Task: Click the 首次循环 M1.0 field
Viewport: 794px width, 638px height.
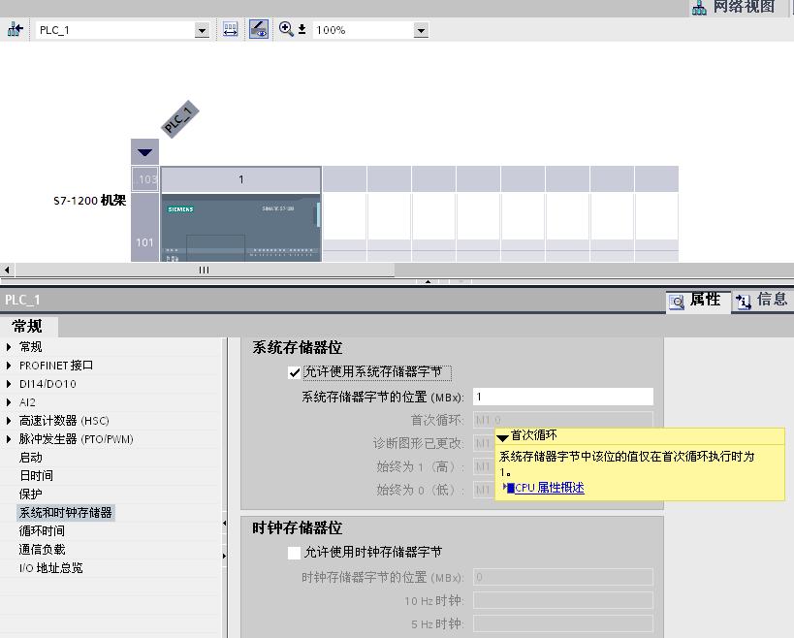Action: coord(563,419)
